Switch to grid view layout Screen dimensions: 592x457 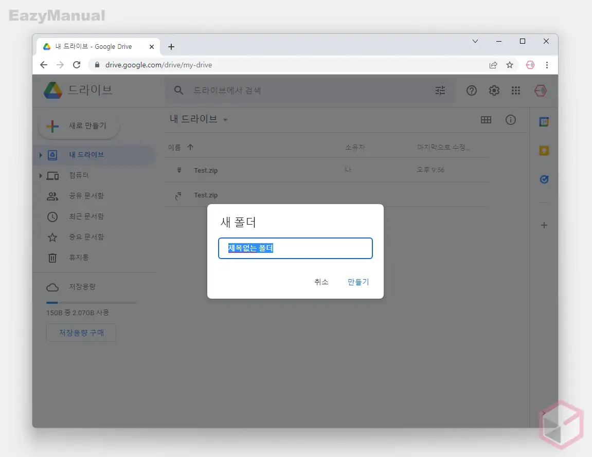coord(486,120)
